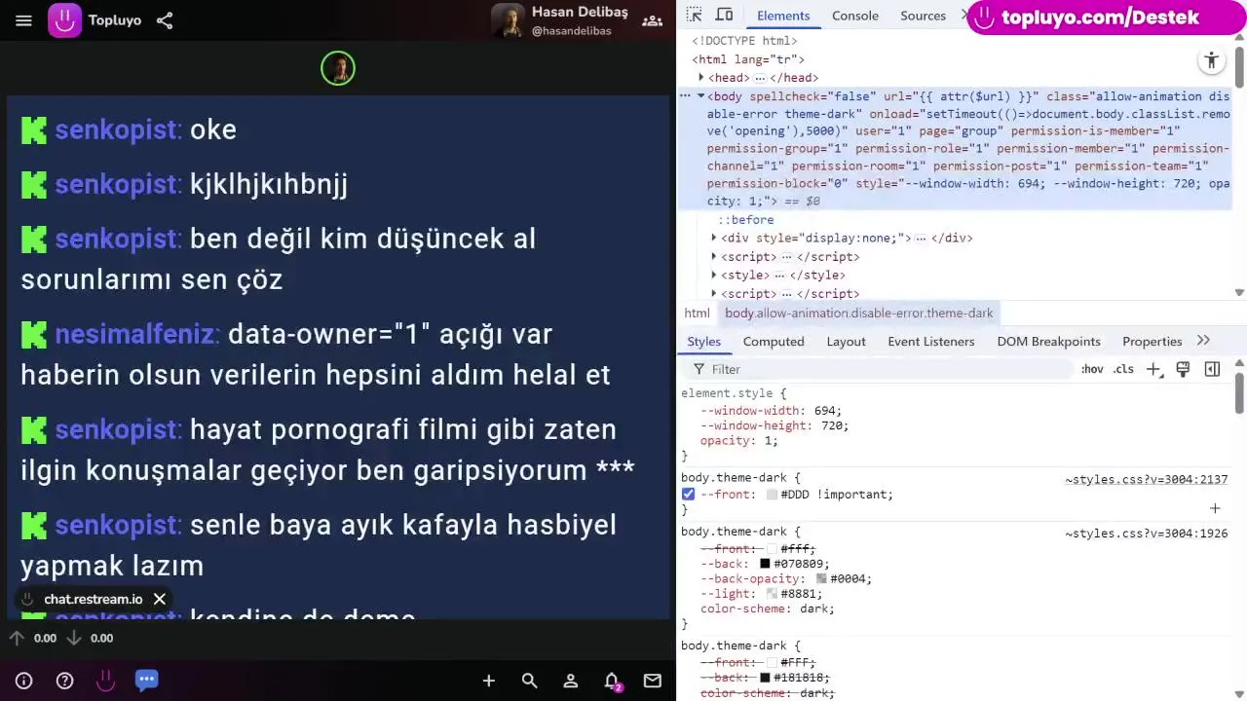
Task: Open the accessibility icon in Elements panel
Action: point(1211,60)
